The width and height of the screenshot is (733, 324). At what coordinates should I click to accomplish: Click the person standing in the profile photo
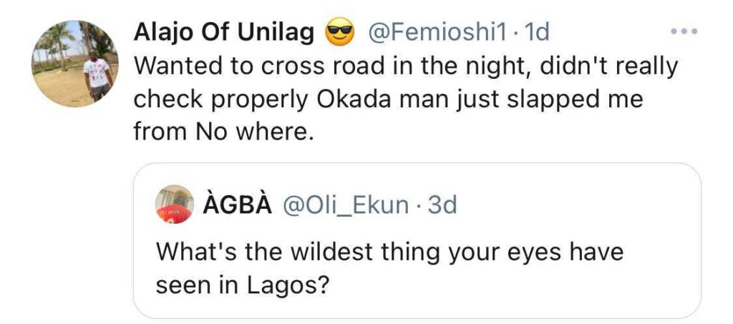[97, 75]
